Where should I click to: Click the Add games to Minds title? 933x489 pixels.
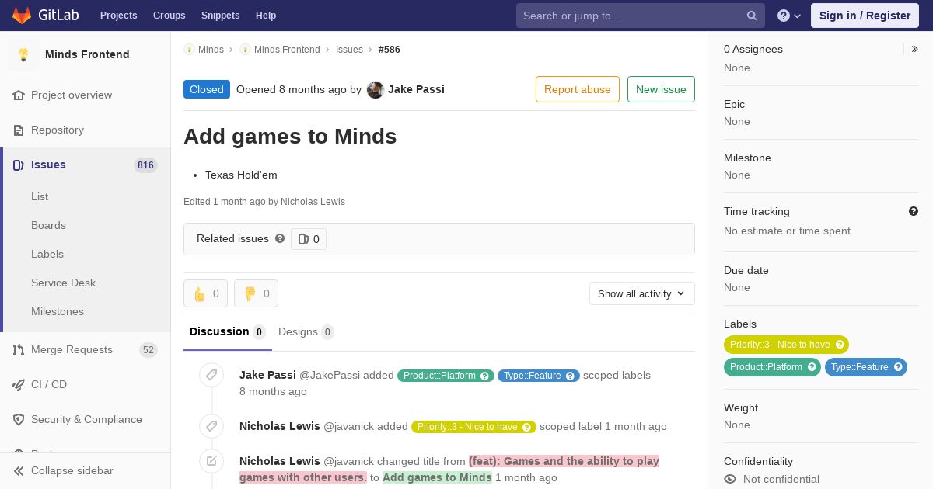[290, 137]
